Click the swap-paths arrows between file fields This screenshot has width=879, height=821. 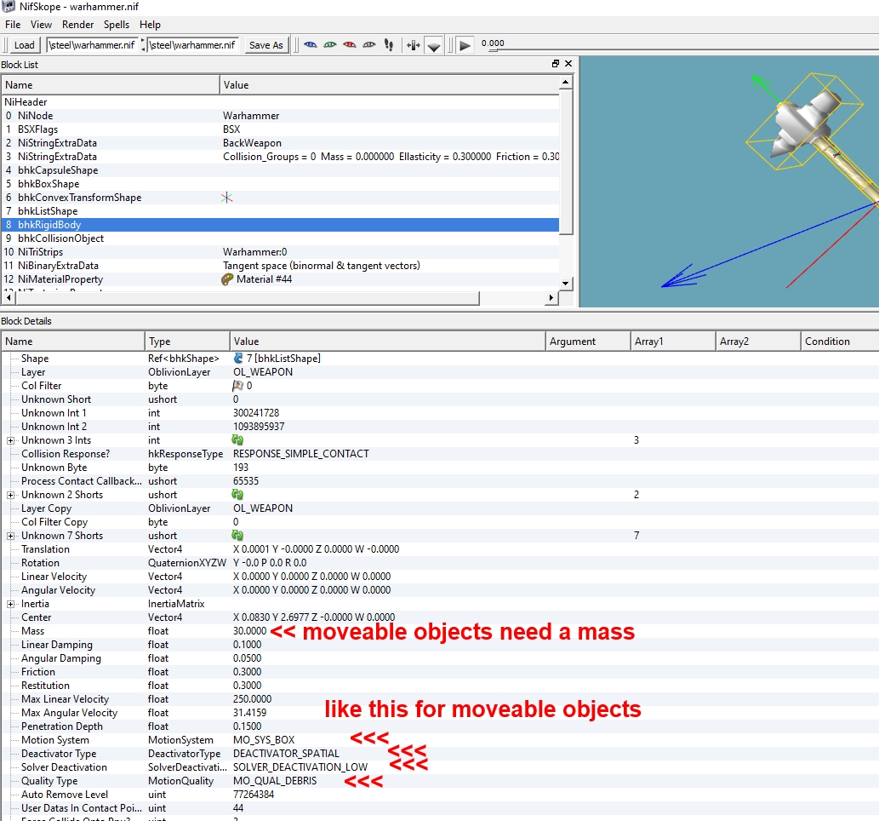(143, 45)
